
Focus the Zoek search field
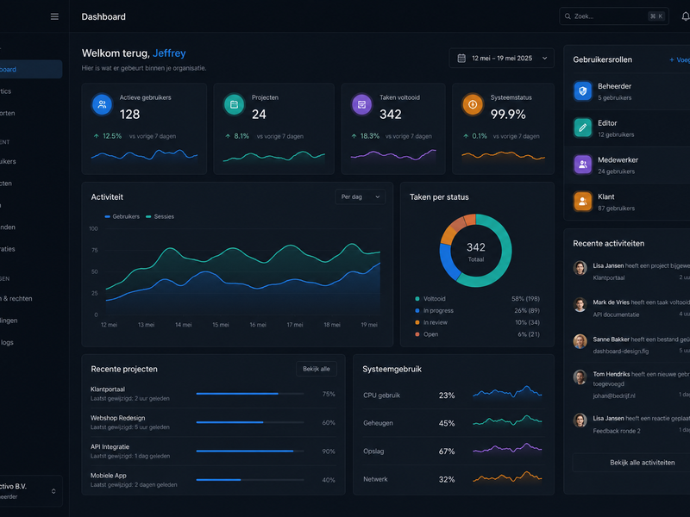click(x=614, y=16)
